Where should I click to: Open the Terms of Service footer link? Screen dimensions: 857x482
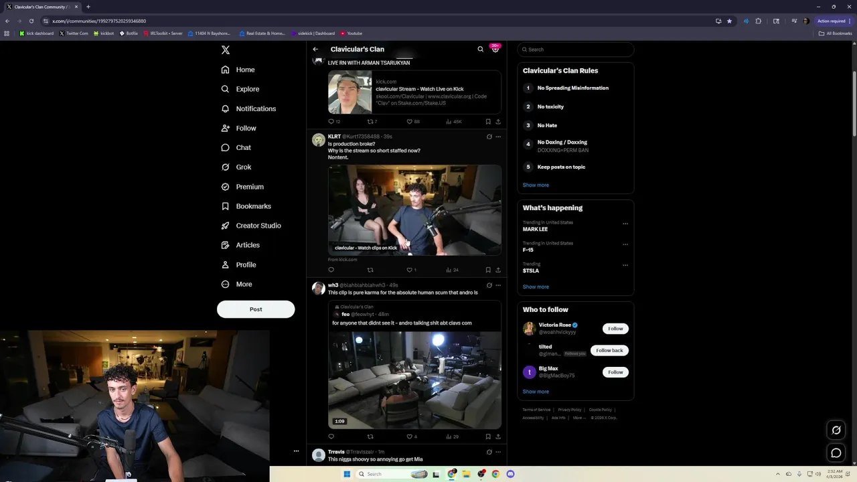[x=536, y=410]
